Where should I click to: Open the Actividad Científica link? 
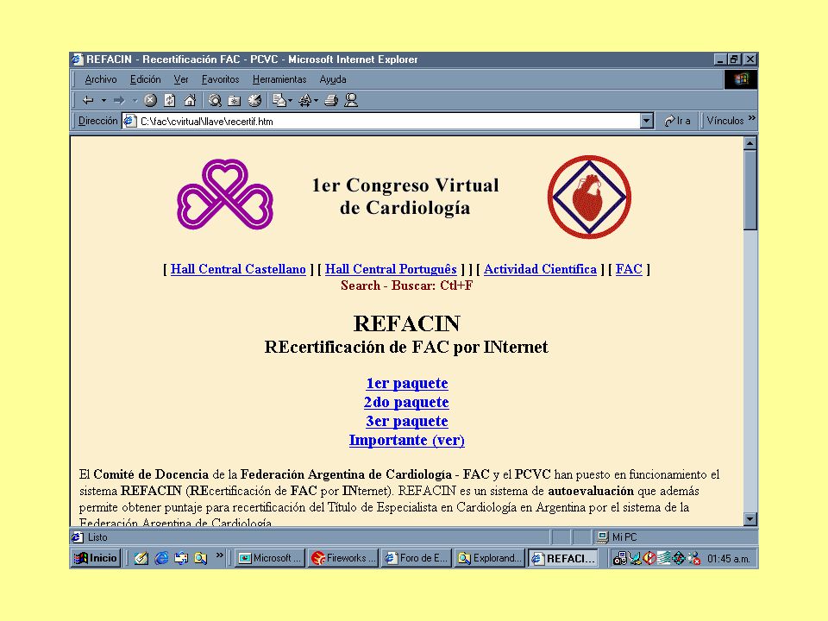[x=540, y=269]
